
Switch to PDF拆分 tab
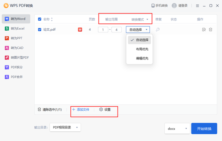pos(16,67)
